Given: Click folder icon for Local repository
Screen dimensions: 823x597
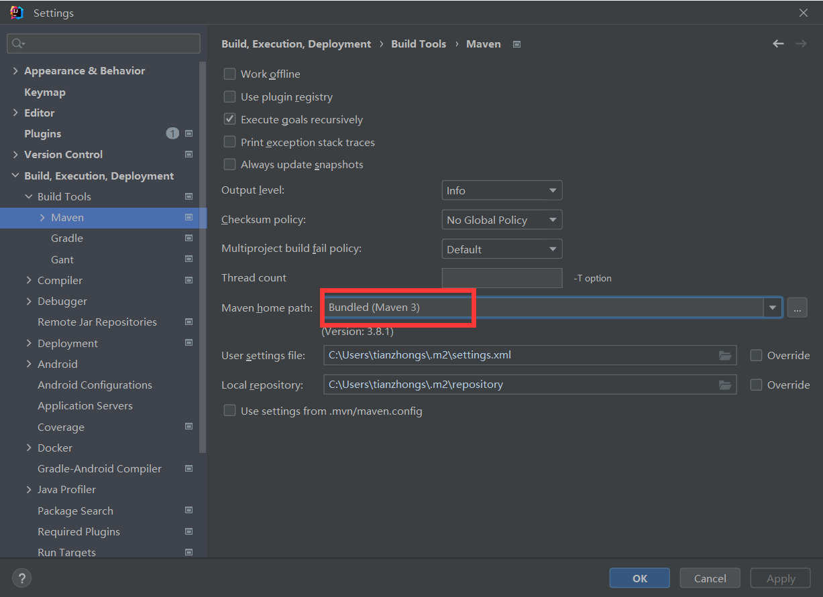Looking at the screenshot, I should (725, 385).
